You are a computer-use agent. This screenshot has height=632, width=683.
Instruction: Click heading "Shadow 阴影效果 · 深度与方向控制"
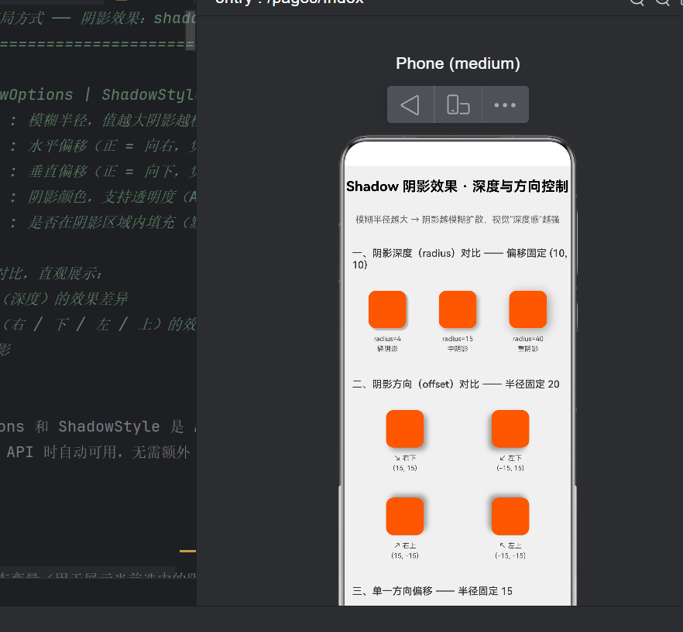tap(457, 186)
